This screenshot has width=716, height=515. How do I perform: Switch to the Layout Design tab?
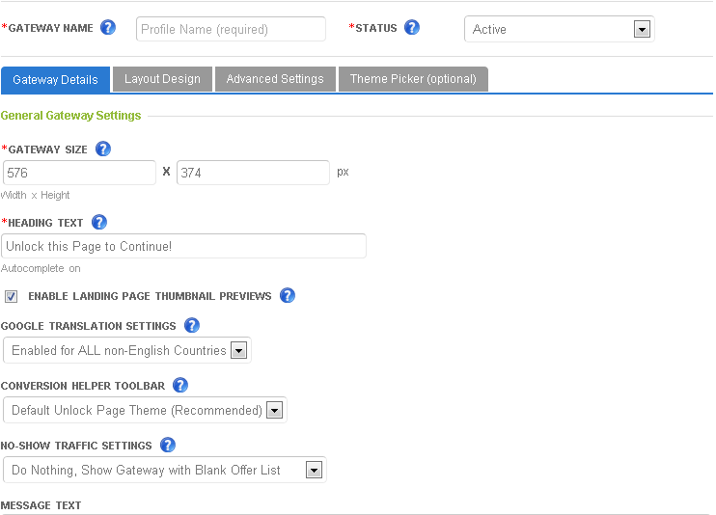pyautogui.click(x=162, y=79)
